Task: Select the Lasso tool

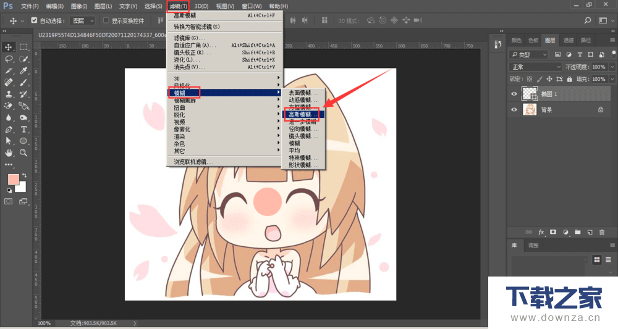Action: tap(8, 59)
